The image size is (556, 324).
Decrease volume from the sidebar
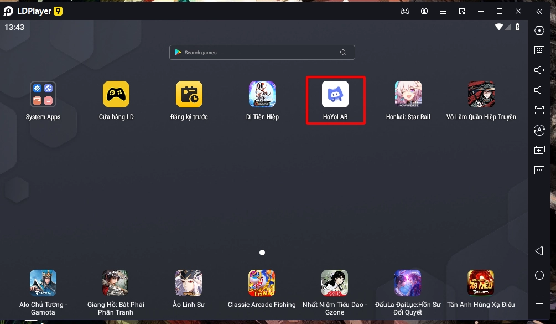click(x=539, y=90)
